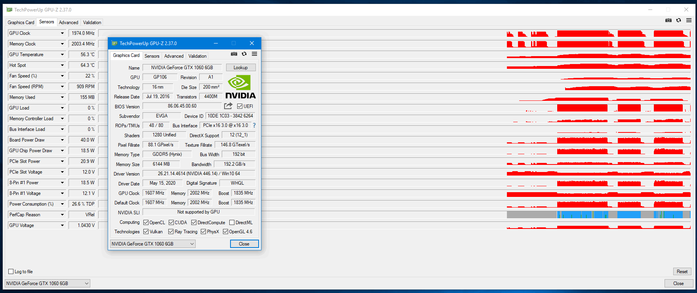Open the GPU selector dropdown in the Sensors window

point(48,284)
